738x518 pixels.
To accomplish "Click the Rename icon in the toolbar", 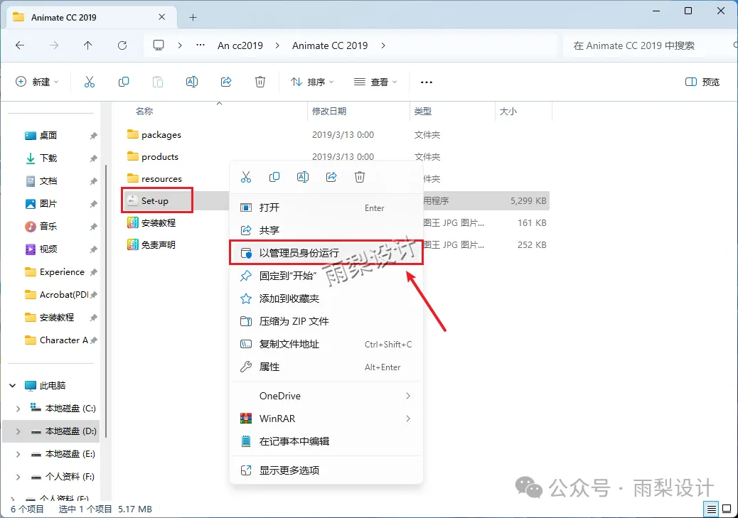I will point(191,82).
